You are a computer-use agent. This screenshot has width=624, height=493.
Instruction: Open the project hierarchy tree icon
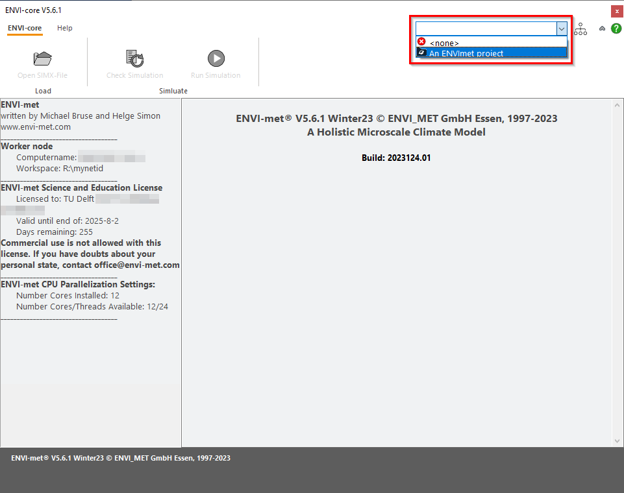pos(580,29)
